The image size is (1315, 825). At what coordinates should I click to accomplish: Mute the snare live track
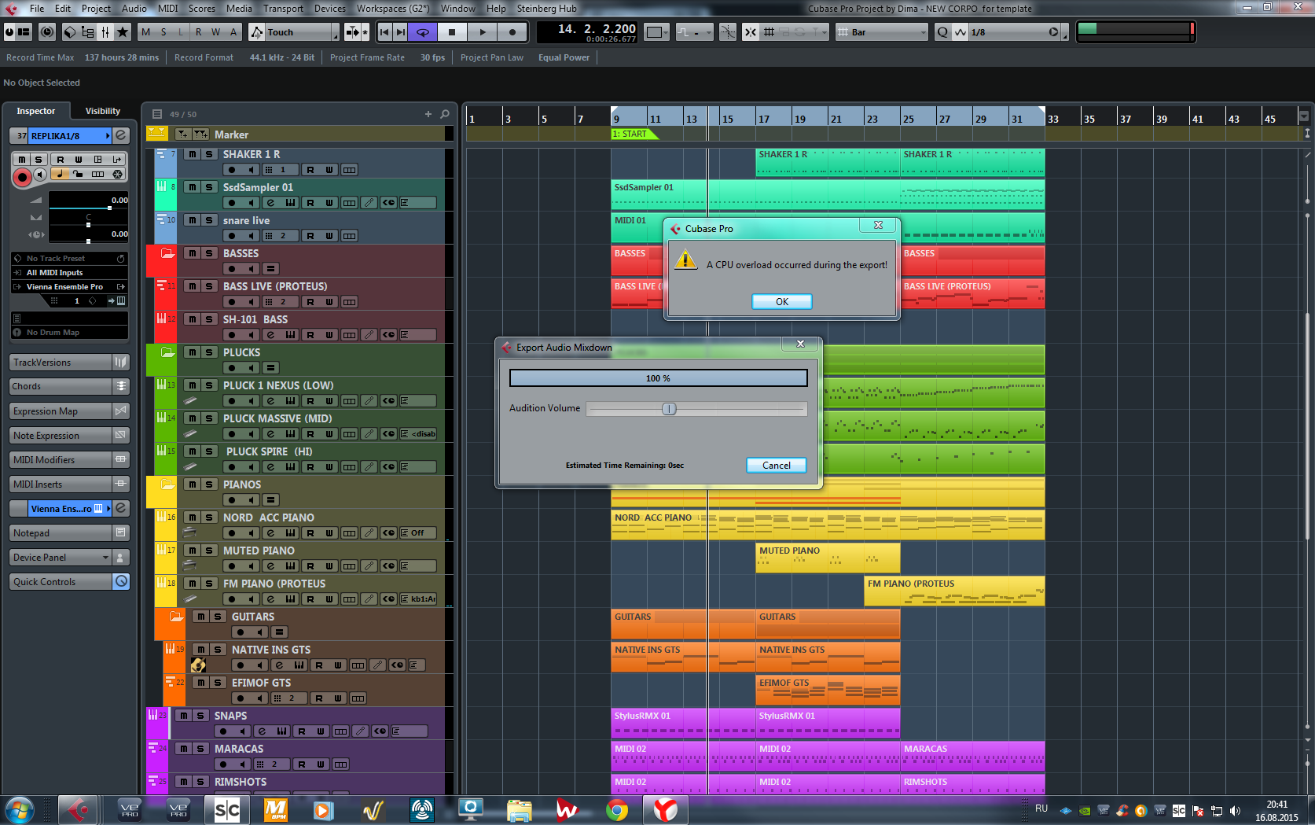192,220
